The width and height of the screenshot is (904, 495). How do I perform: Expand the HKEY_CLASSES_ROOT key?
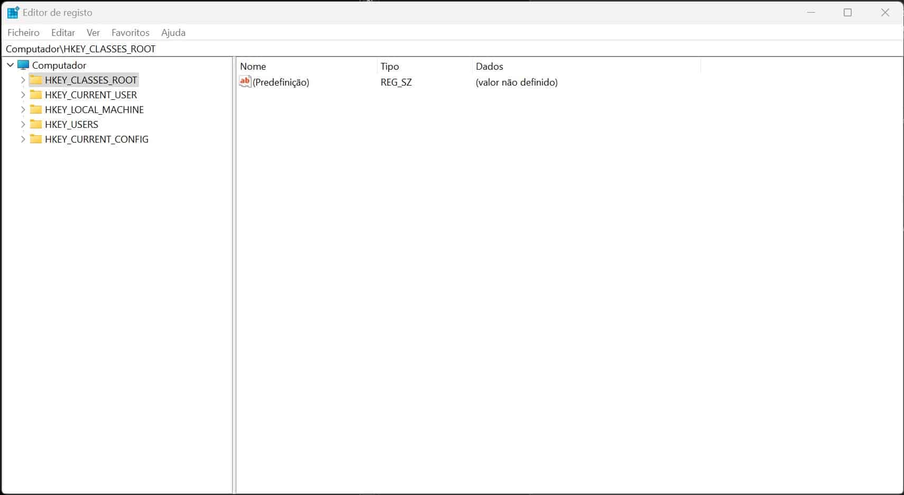[23, 80]
